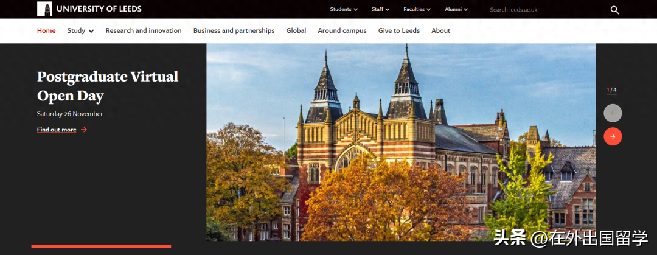The width and height of the screenshot is (657, 255).
Task: Click the search magnifier icon
Action: click(614, 10)
